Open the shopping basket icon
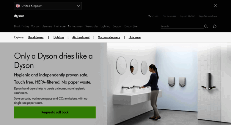231x125 pixels. coord(215,26)
